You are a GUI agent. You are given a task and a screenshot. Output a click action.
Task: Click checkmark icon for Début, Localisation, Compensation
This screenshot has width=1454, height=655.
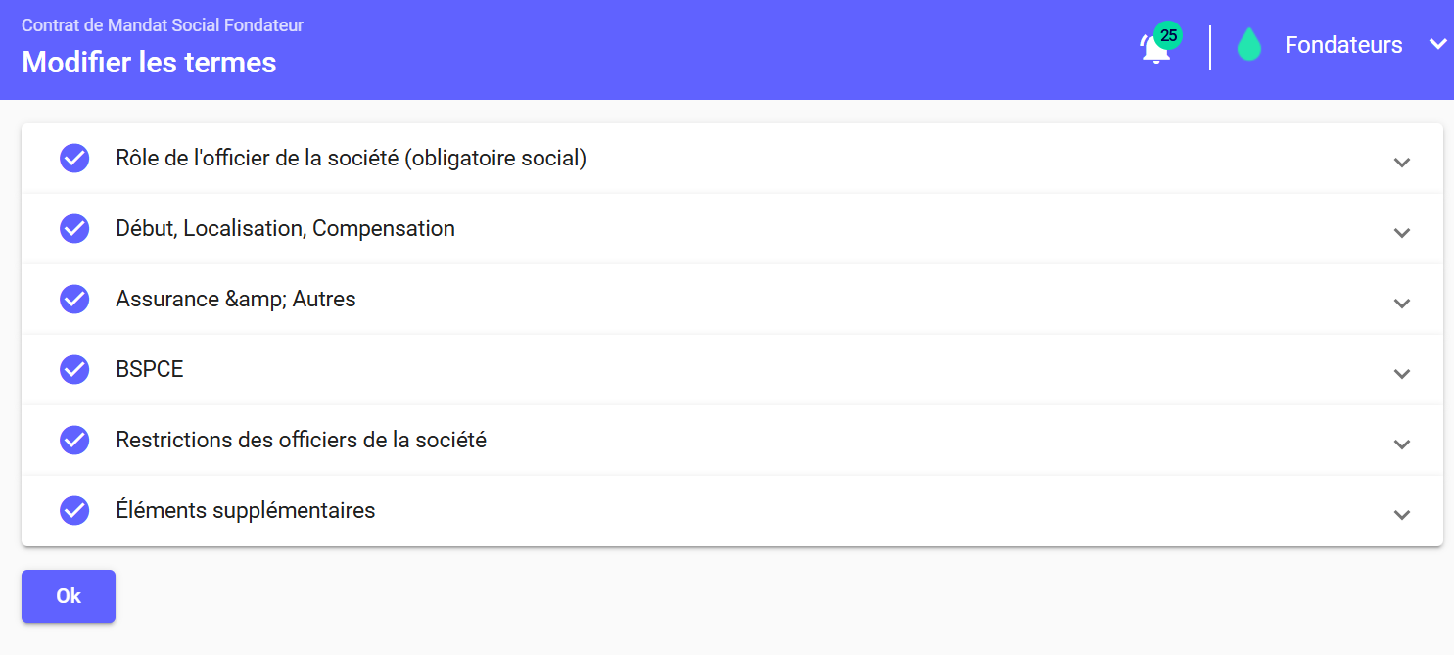click(74, 228)
